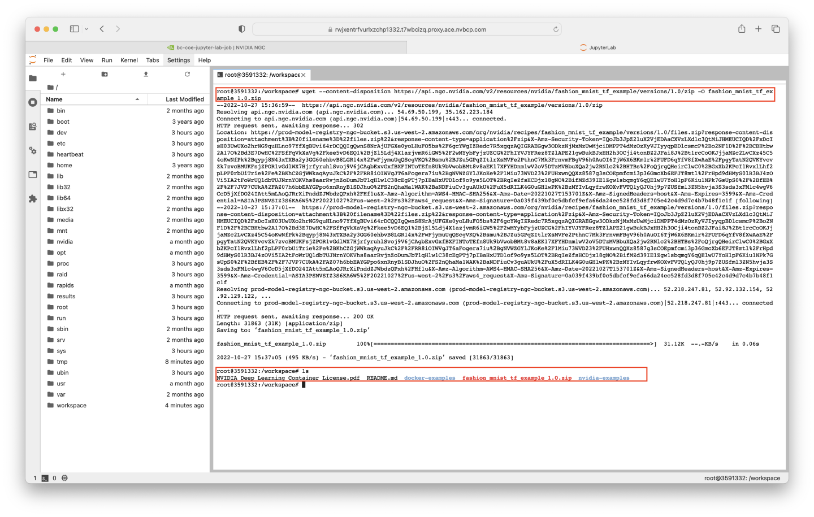Image resolution: width=814 pixels, height=517 pixels.
Task: Select the workspace folder in the file browser
Action: [x=72, y=405]
